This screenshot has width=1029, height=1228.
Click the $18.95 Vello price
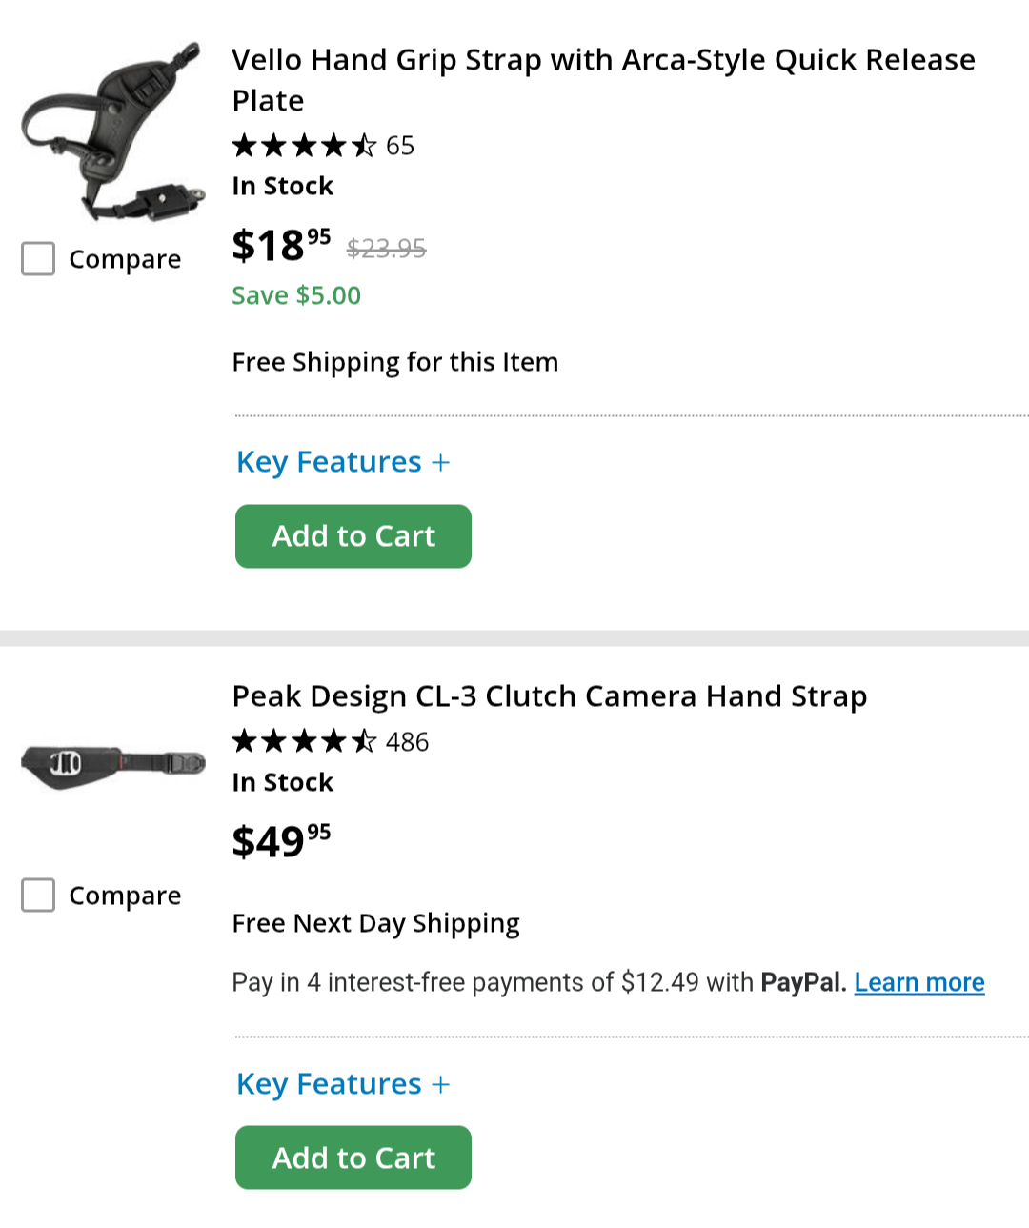tap(281, 245)
